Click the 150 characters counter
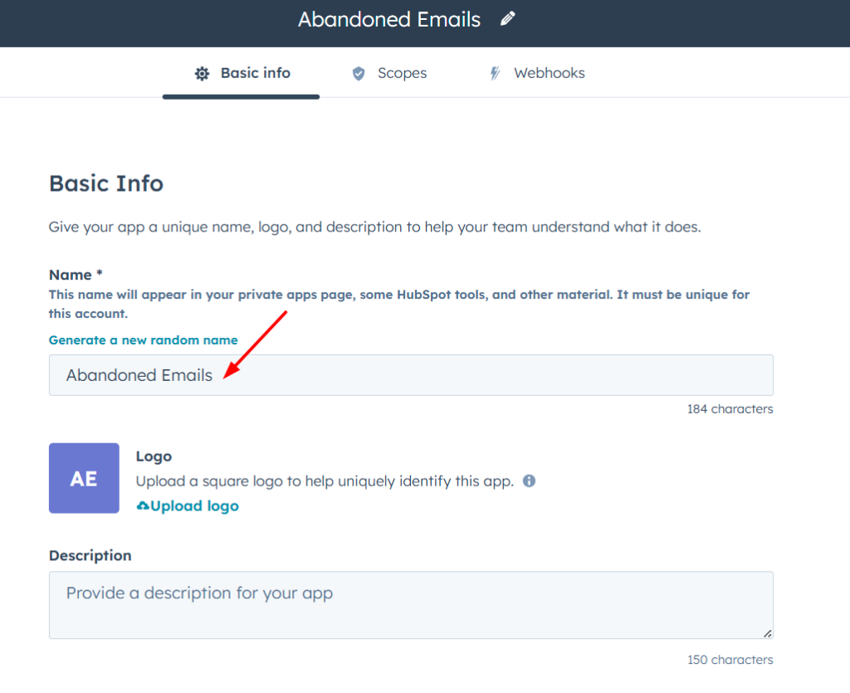Screen dimensions: 850x693 click(729, 659)
